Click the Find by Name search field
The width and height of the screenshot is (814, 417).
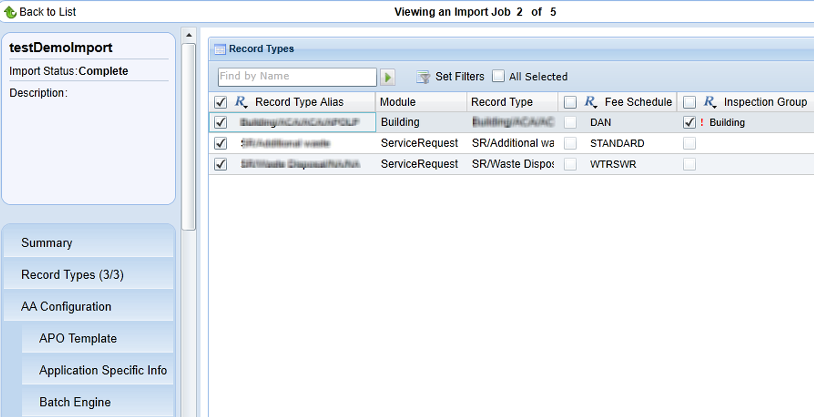click(x=297, y=76)
